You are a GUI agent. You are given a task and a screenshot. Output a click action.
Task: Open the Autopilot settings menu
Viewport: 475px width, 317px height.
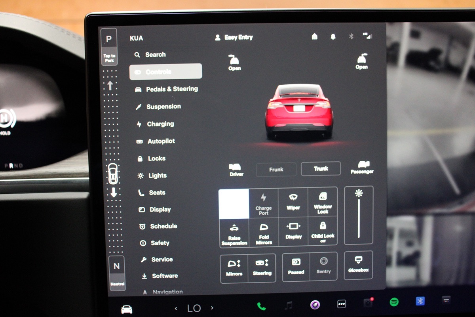(161, 141)
